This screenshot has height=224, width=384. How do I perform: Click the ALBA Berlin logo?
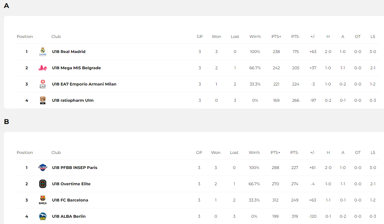[42, 216]
